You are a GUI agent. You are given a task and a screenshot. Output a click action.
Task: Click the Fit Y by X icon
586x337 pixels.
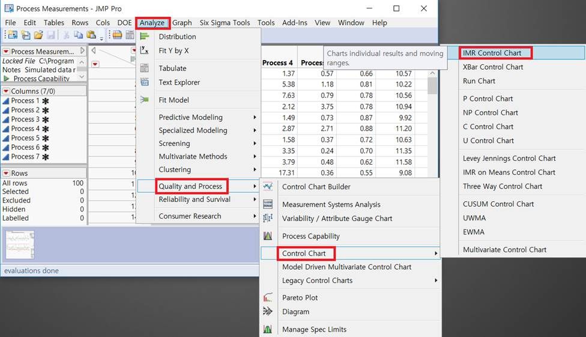[144, 50]
